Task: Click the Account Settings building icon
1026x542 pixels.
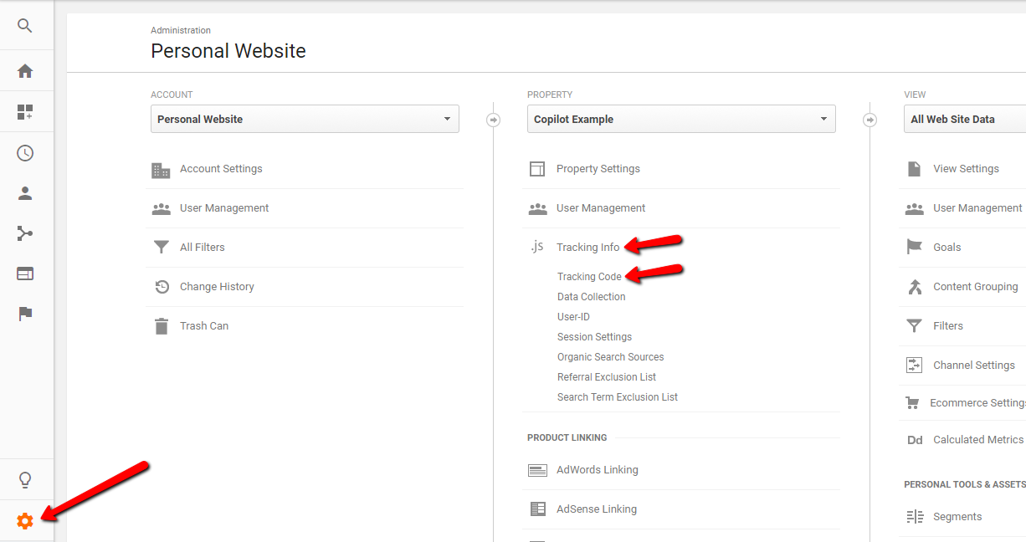Action: pyautogui.click(x=161, y=170)
